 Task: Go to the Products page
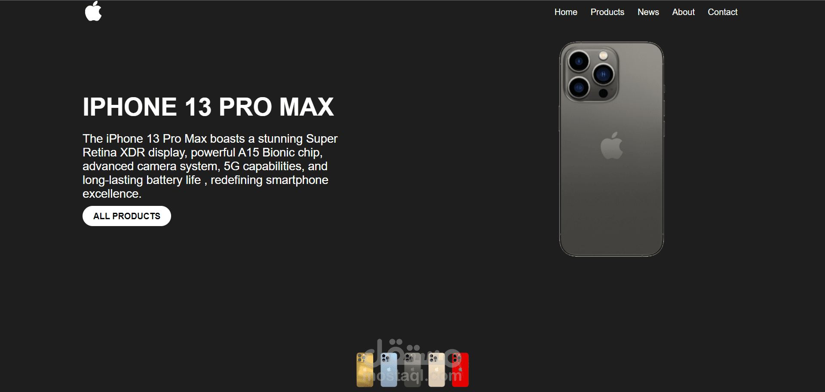pyautogui.click(x=607, y=12)
